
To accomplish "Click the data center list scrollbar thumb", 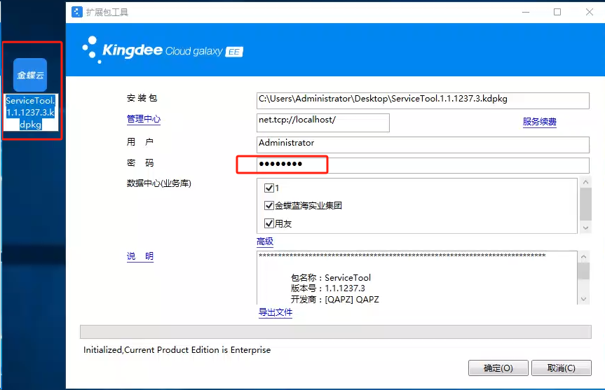I will (x=585, y=204).
